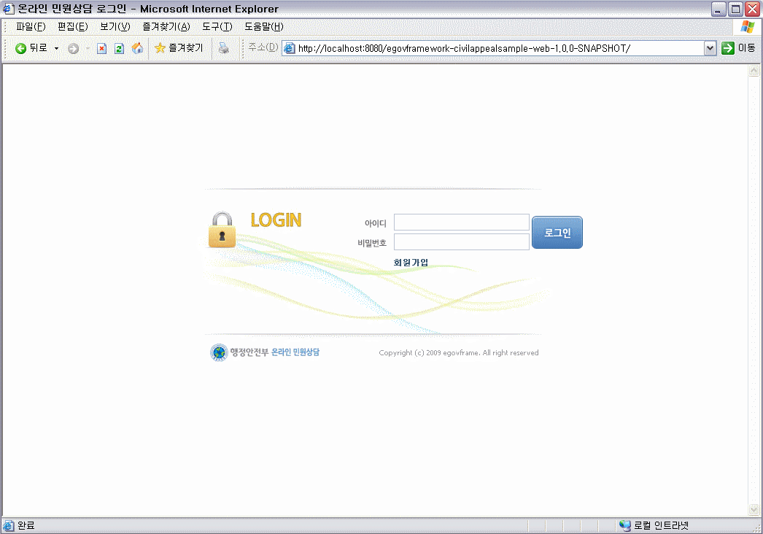The height and width of the screenshot is (534, 763).
Task: Click the Back (뒤로) arrow icon
Action: [x=21, y=48]
